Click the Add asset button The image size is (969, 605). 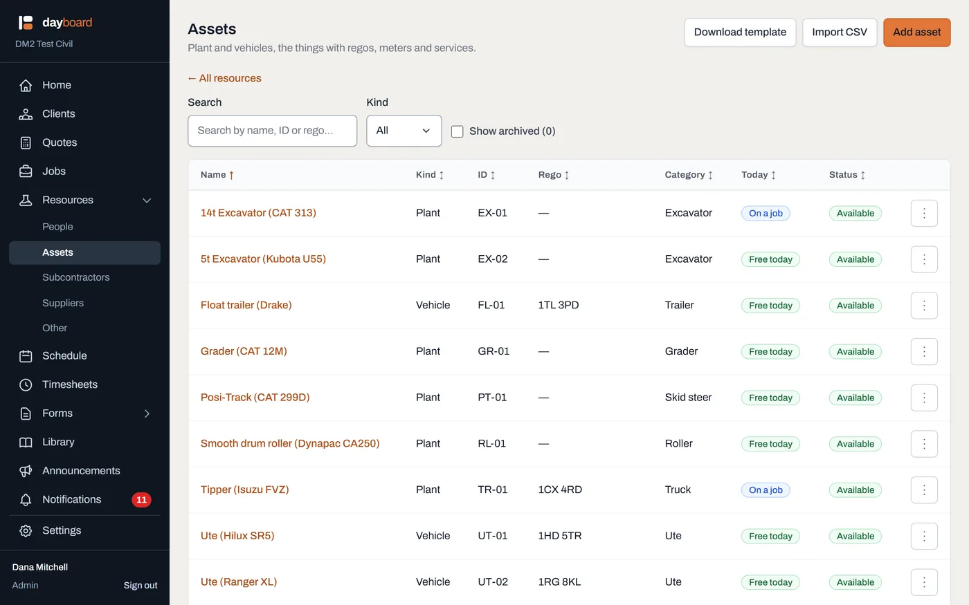click(x=917, y=32)
